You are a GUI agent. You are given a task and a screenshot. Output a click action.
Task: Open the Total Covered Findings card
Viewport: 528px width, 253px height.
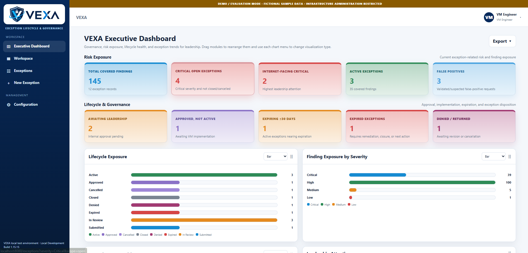coord(126,79)
